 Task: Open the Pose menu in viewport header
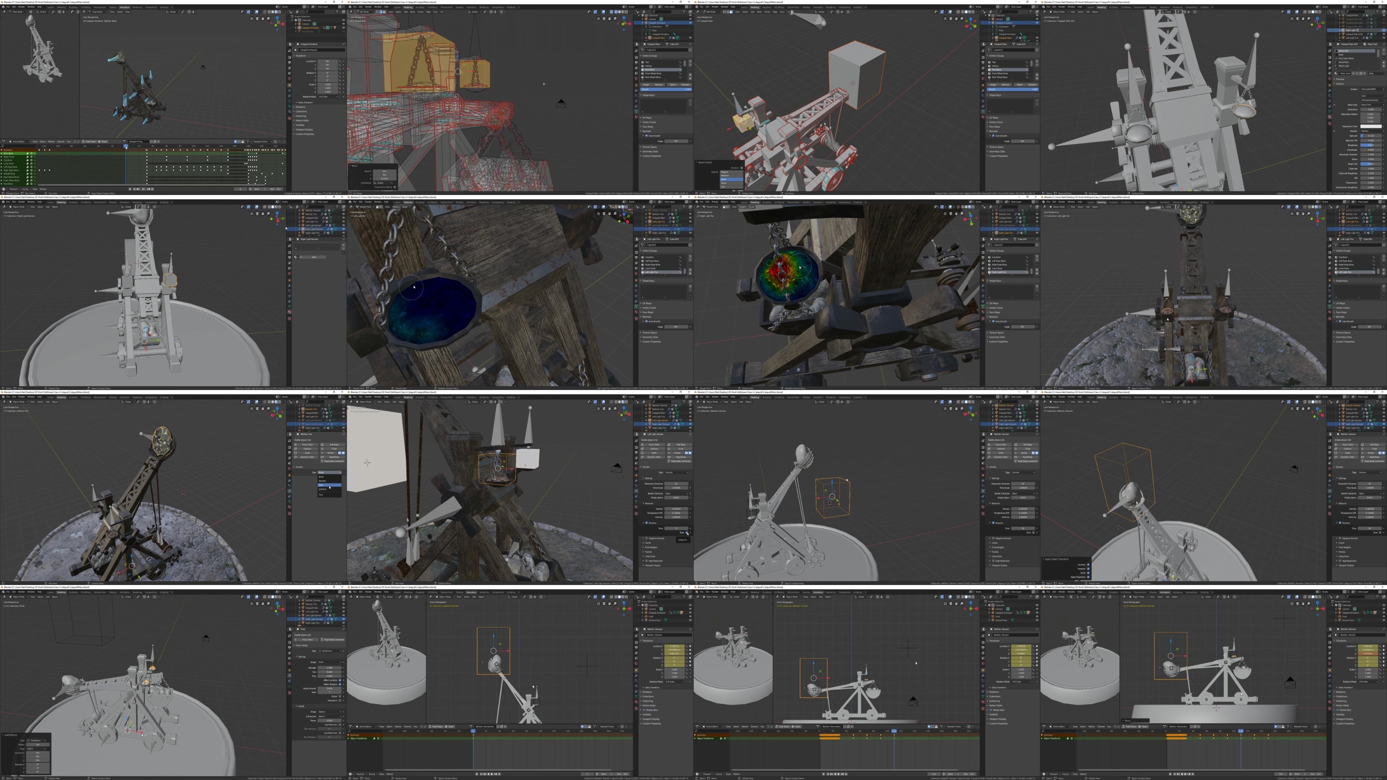click(x=127, y=12)
